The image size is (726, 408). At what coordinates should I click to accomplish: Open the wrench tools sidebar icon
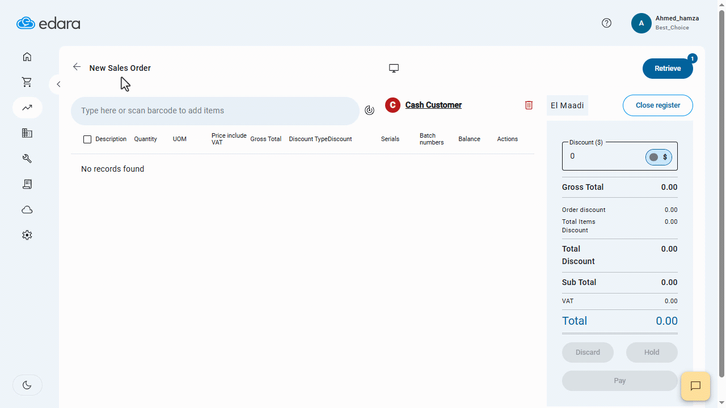27,159
